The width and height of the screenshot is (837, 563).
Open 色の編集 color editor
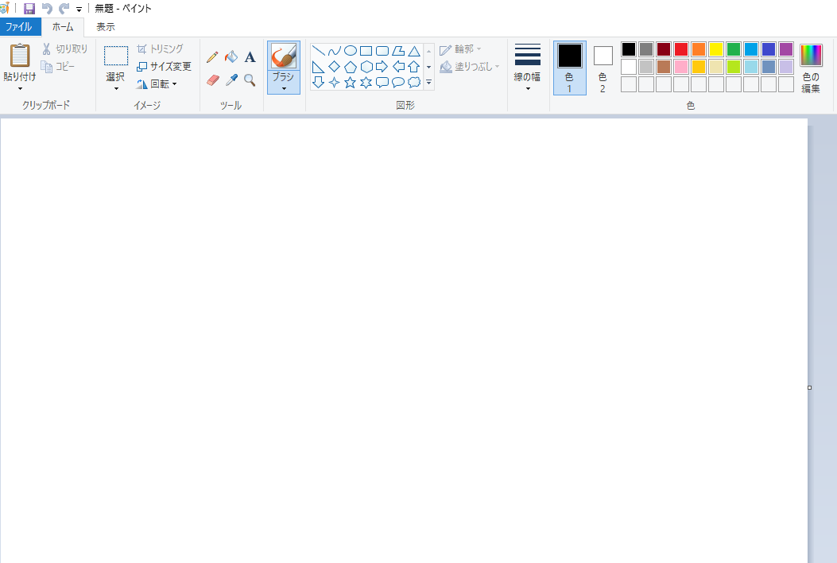point(811,68)
